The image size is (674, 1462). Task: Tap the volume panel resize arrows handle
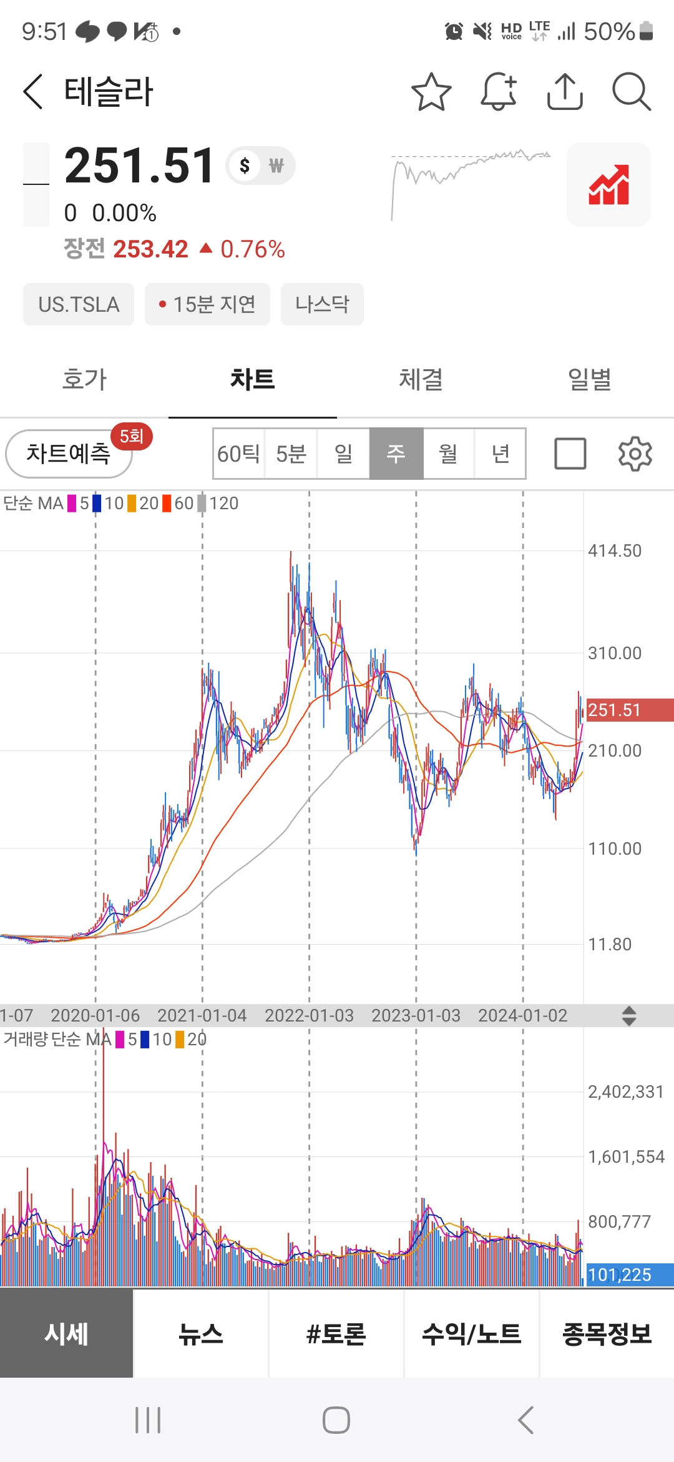629,1016
